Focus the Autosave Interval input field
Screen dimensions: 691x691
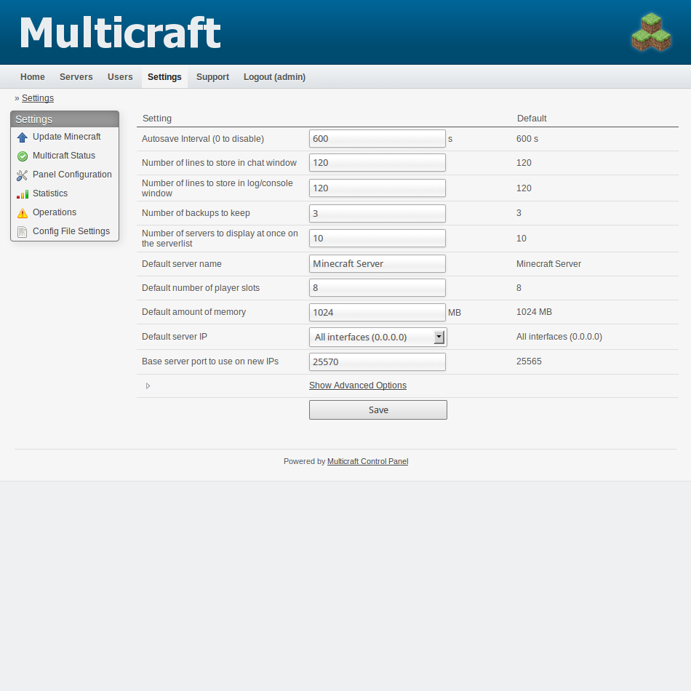coord(378,139)
